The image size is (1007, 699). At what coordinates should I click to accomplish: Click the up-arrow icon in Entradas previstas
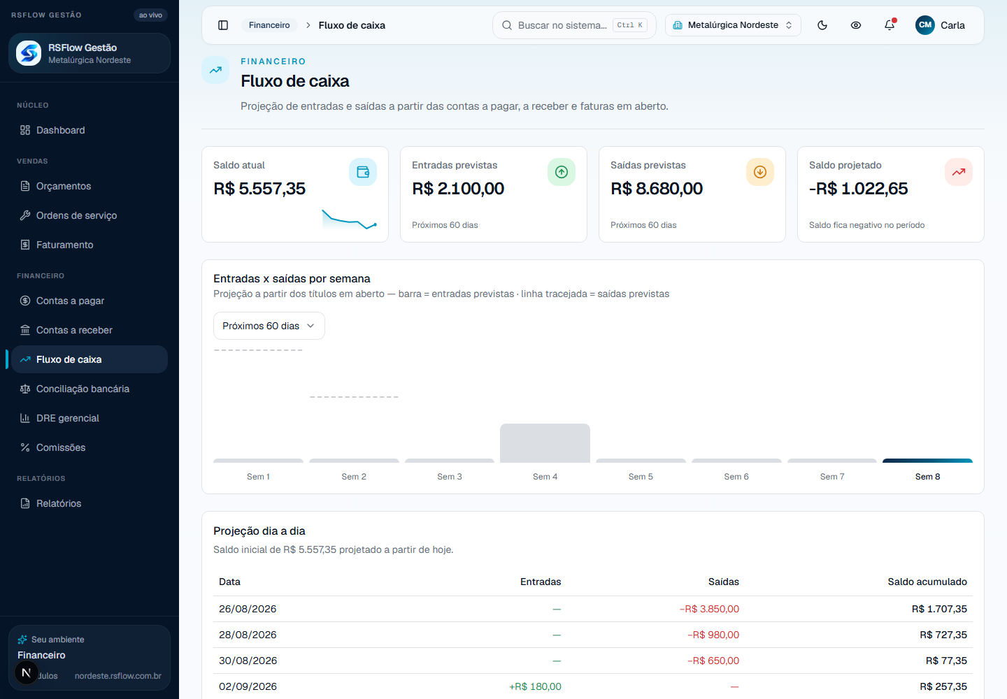(562, 172)
